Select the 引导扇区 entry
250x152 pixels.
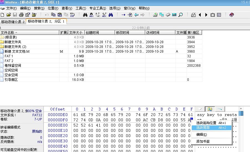click(x=101, y=80)
